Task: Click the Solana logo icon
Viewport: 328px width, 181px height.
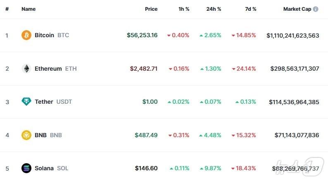Action: 26,168
